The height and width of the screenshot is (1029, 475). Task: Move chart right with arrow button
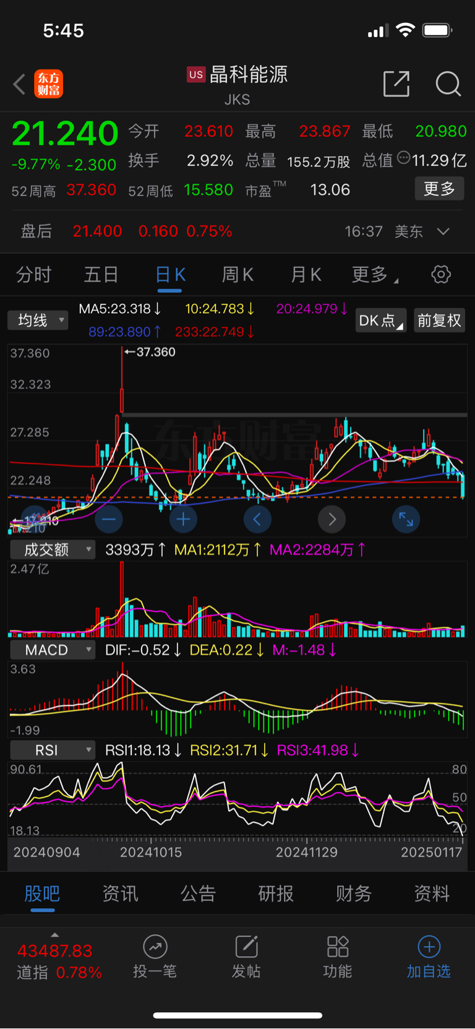tap(332, 519)
